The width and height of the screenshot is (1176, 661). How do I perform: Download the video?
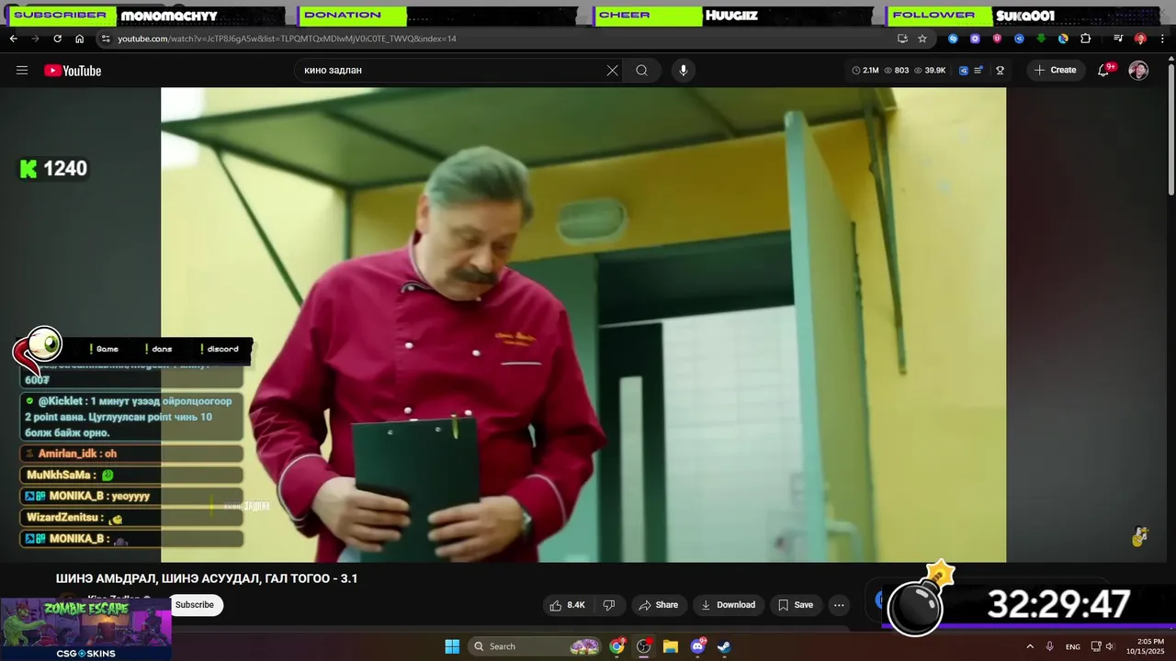click(728, 605)
